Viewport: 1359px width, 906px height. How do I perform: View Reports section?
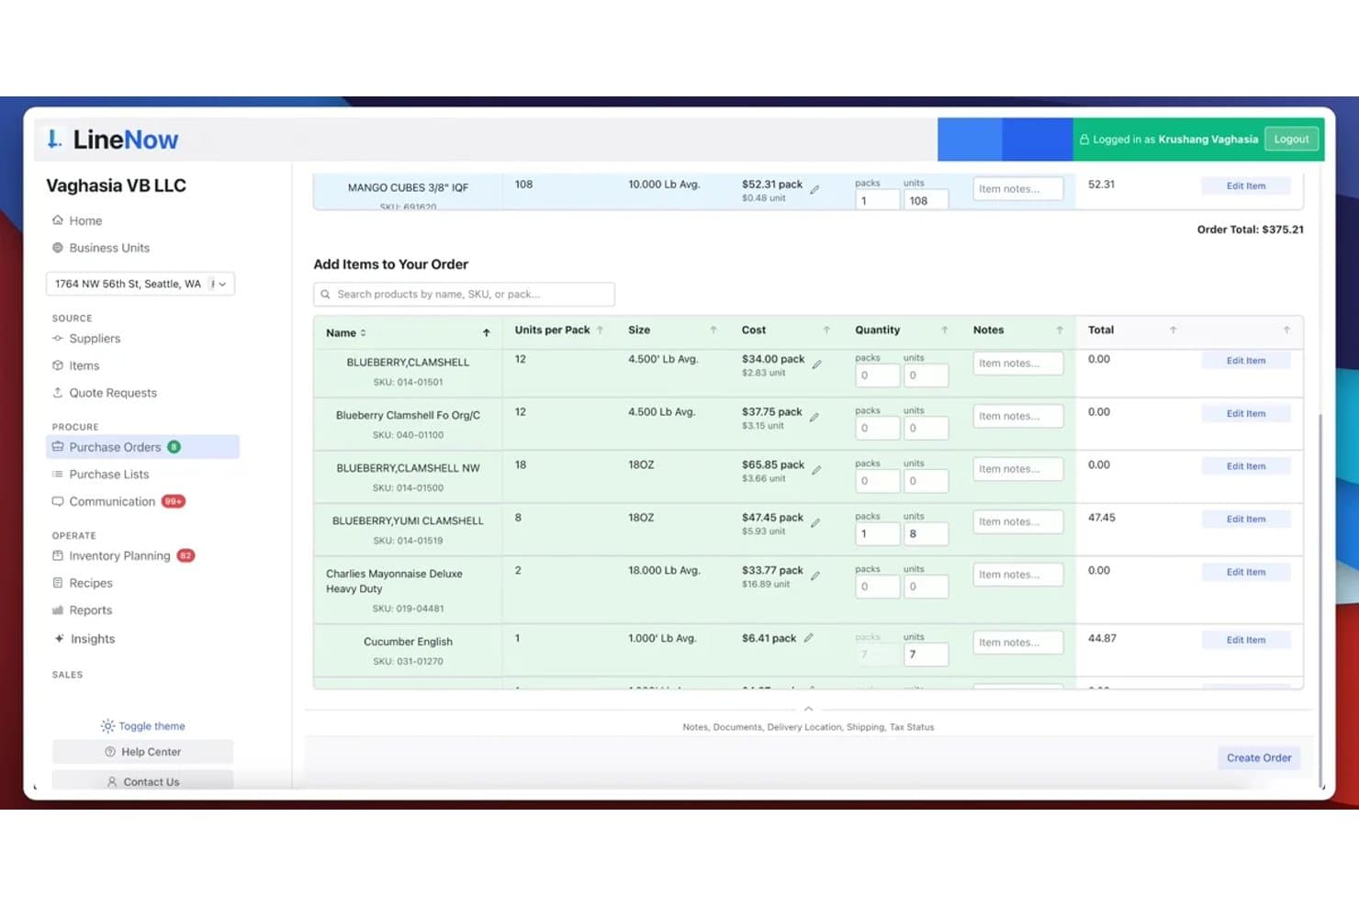[82, 610]
